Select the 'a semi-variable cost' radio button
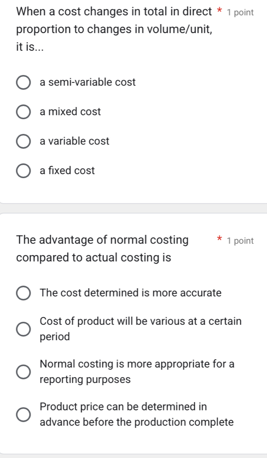 pos(23,82)
